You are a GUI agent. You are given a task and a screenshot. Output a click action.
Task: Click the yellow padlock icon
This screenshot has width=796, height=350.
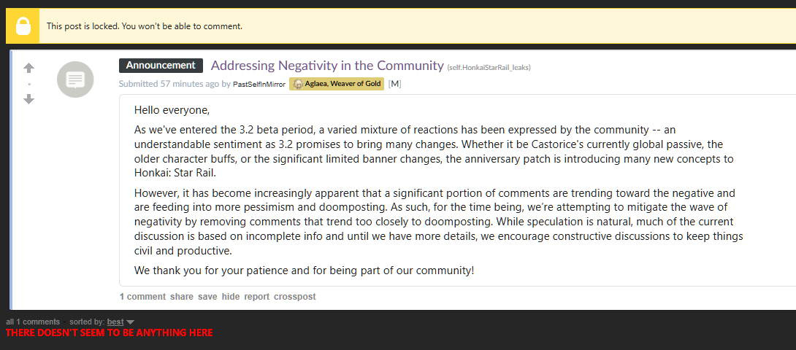[23, 26]
